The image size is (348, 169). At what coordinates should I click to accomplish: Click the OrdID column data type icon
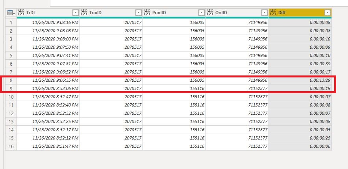210,13
